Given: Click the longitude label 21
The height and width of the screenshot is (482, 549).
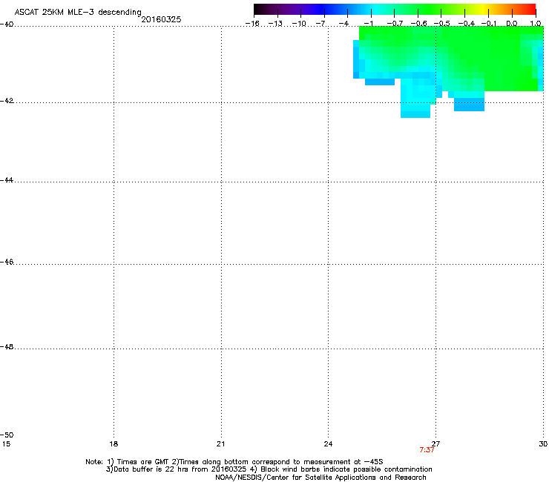Looking at the screenshot, I should pos(220,444).
